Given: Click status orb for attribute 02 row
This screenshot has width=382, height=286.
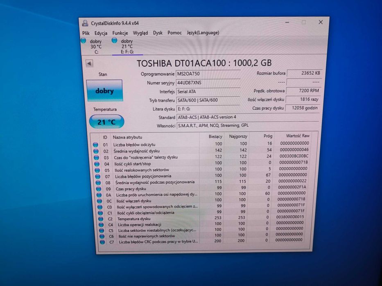Looking at the screenshot, I should 96,151.
